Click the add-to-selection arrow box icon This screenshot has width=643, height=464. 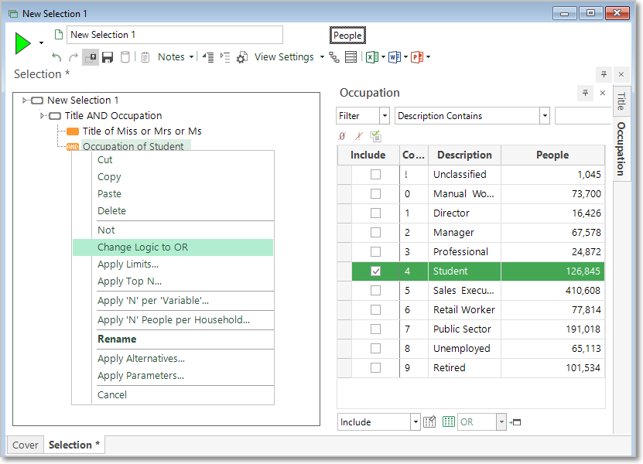(x=515, y=422)
